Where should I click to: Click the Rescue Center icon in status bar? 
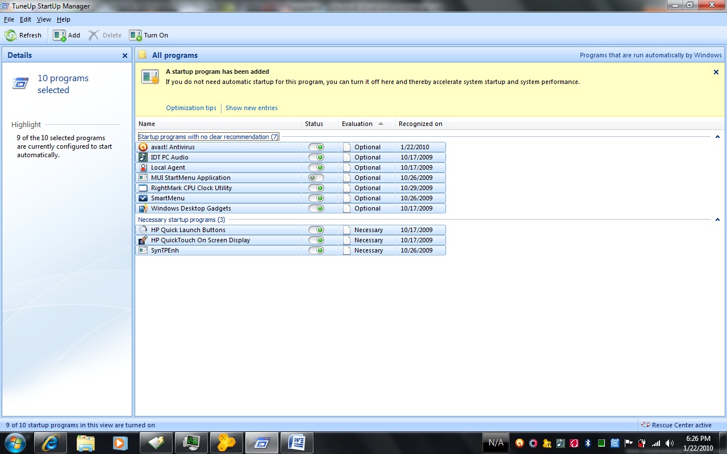point(645,424)
